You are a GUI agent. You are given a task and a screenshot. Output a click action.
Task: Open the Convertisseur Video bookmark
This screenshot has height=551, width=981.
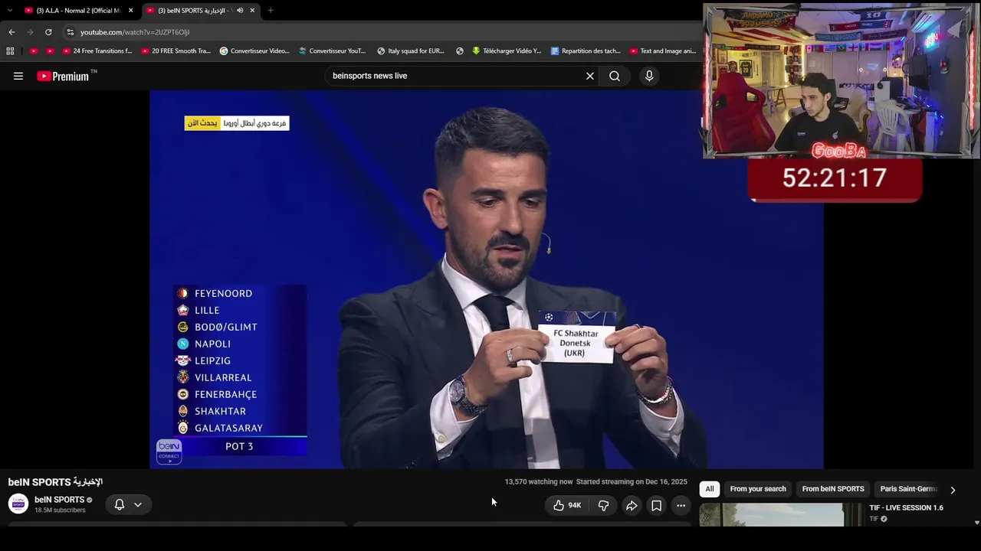tap(254, 51)
